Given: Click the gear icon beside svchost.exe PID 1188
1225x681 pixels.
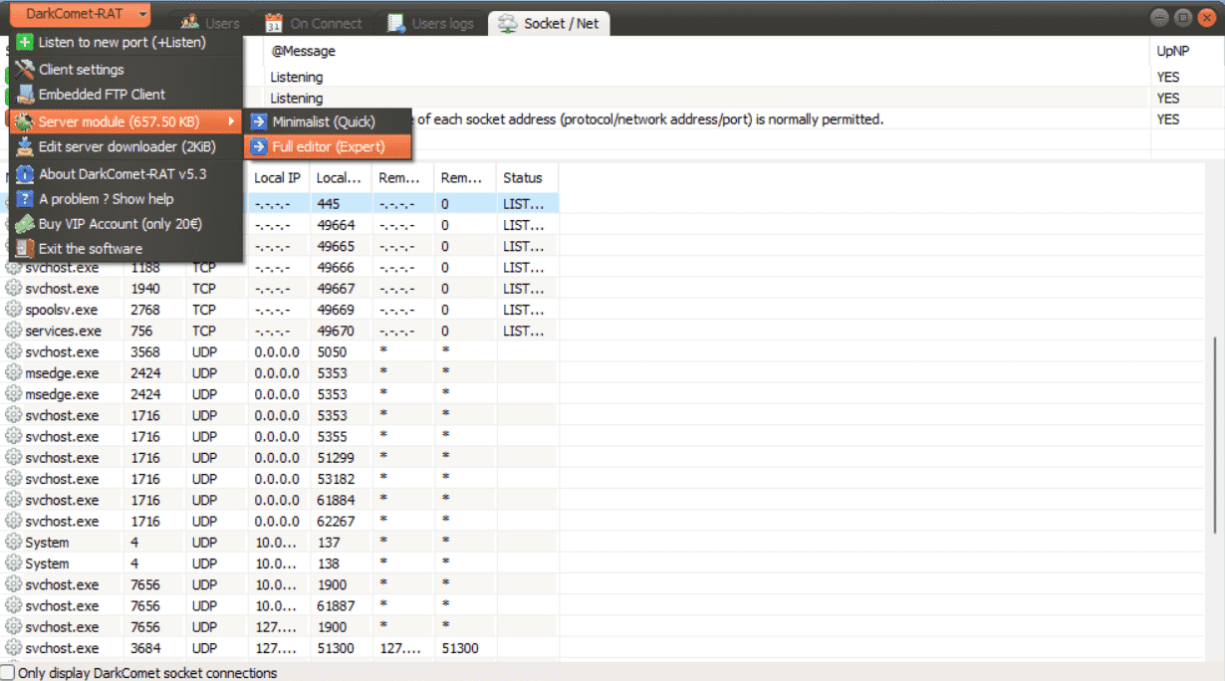Looking at the screenshot, I should (14, 268).
